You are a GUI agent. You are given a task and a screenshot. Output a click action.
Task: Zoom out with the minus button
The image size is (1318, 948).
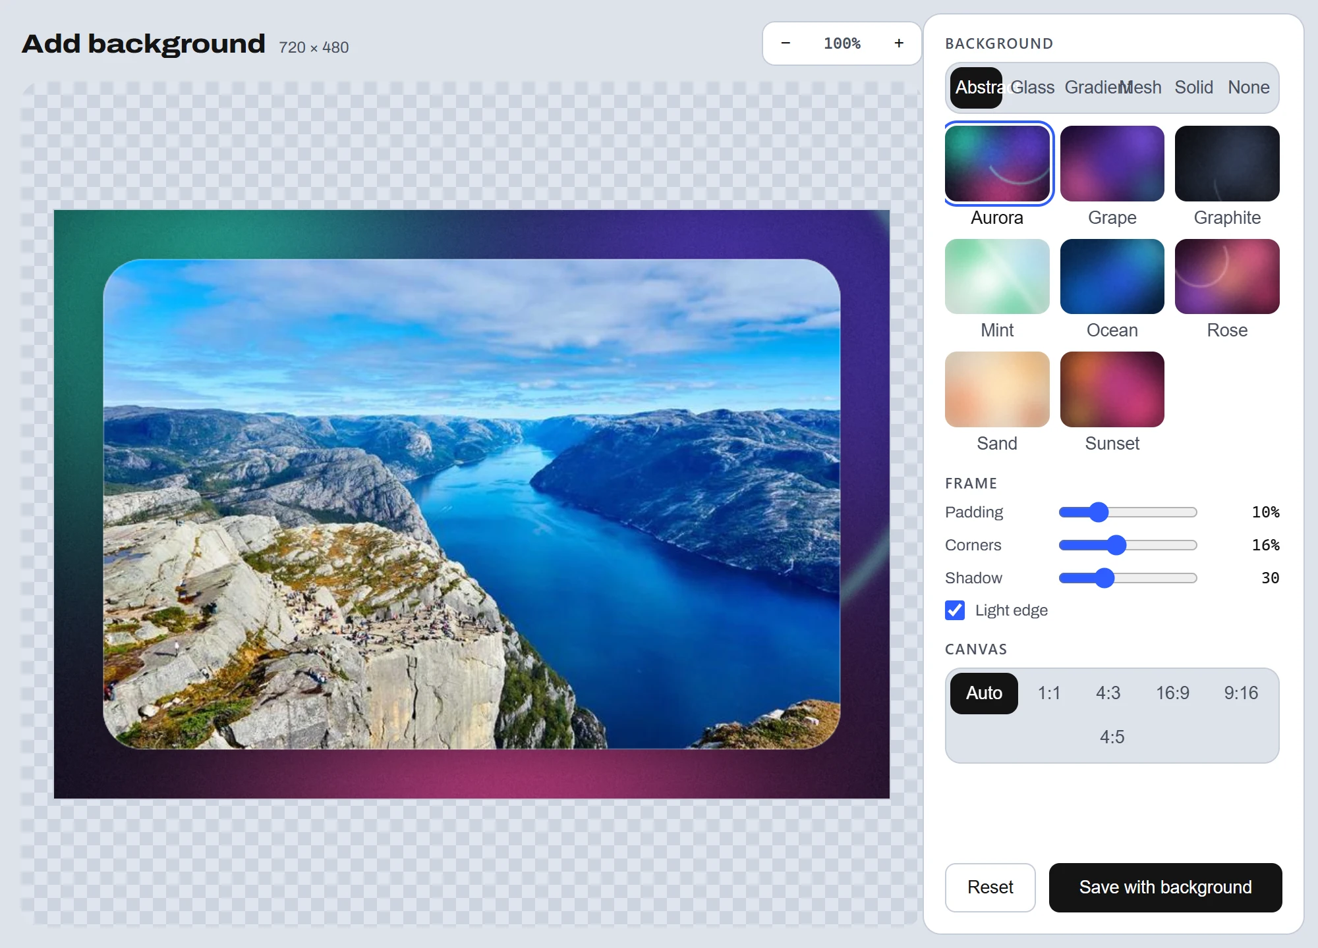(x=786, y=43)
